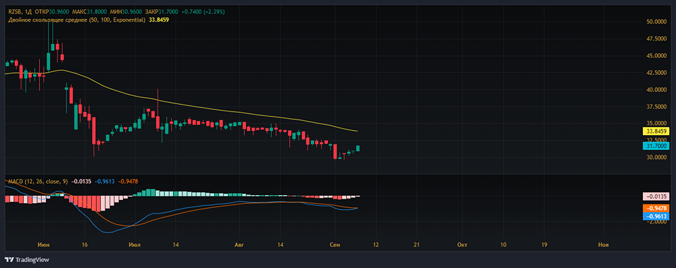The height and width of the screenshot is (268, 676).
Task: Click the pink -0.0135 MACD axis tag
Action: (x=656, y=196)
